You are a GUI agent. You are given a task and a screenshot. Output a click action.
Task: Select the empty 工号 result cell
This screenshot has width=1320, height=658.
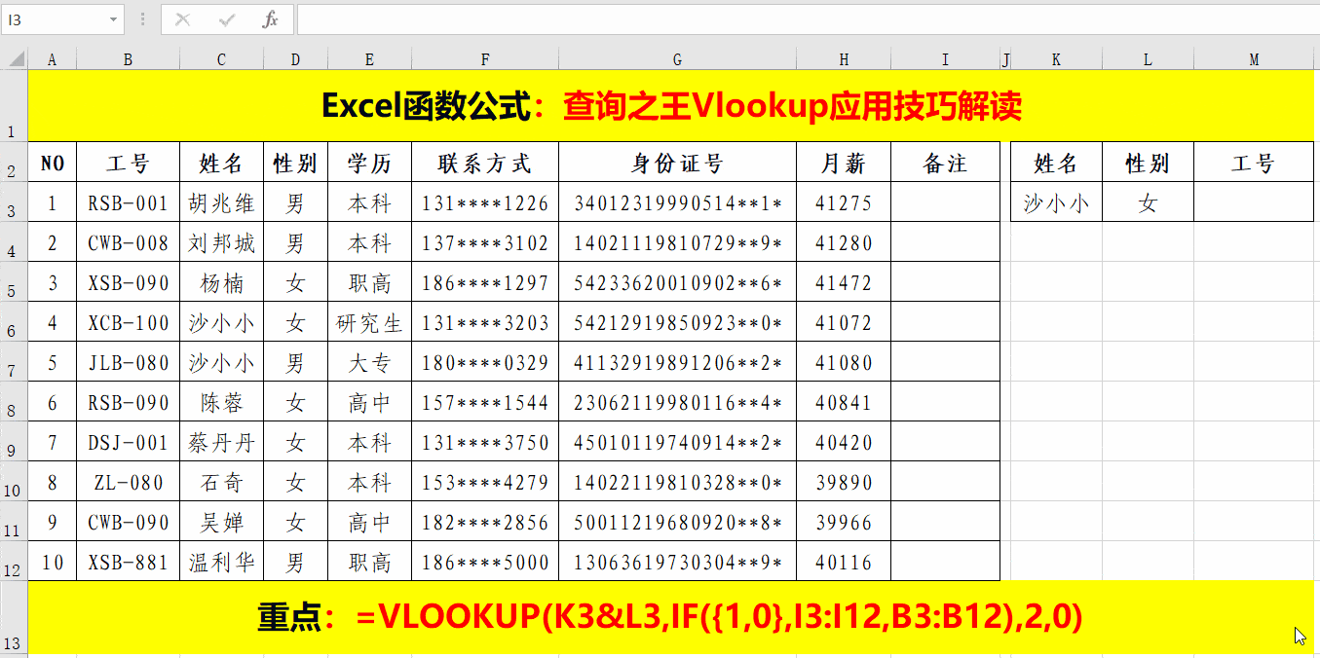(x=1253, y=202)
